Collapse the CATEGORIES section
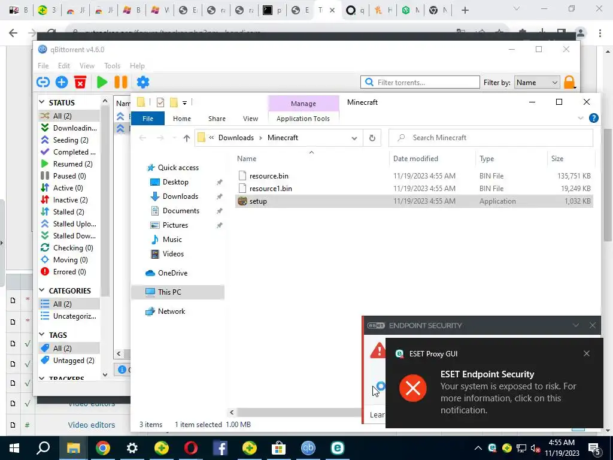The height and width of the screenshot is (460, 613). pyautogui.click(x=42, y=290)
